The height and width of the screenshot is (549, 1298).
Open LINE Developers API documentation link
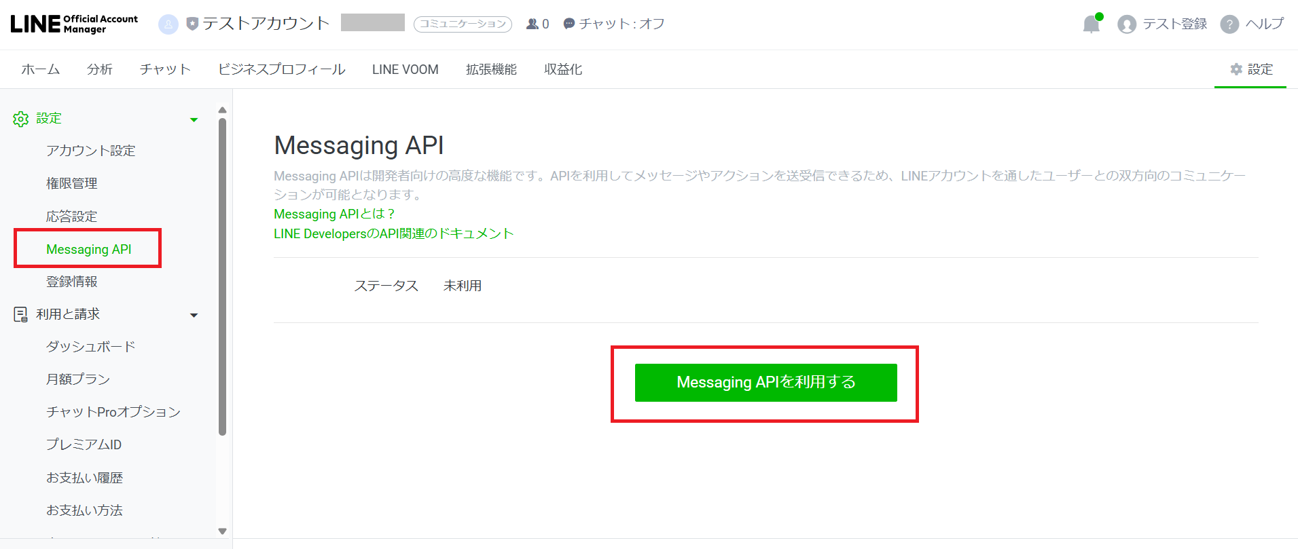[393, 233]
